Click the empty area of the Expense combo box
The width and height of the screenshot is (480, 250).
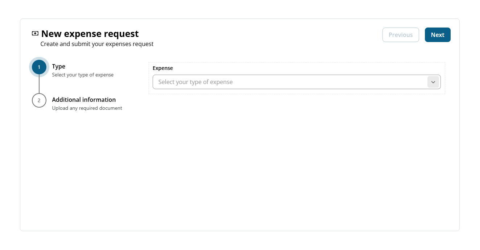pyautogui.click(x=326, y=82)
